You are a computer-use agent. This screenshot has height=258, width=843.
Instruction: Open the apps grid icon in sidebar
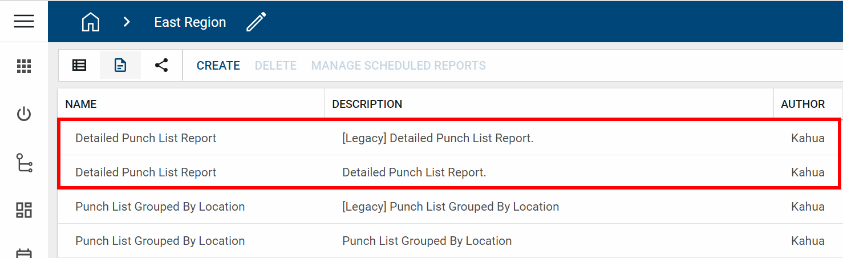pos(24,66)
